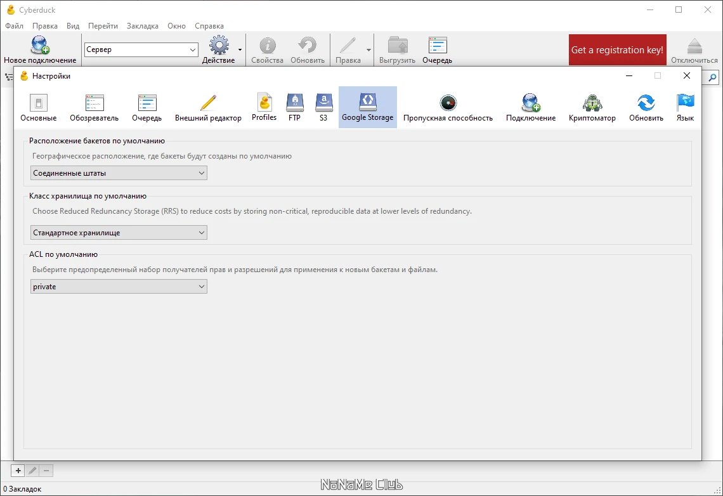Select the Google Storage preferences tab
The width and height of the screenshot is (723, 496).
367,107
